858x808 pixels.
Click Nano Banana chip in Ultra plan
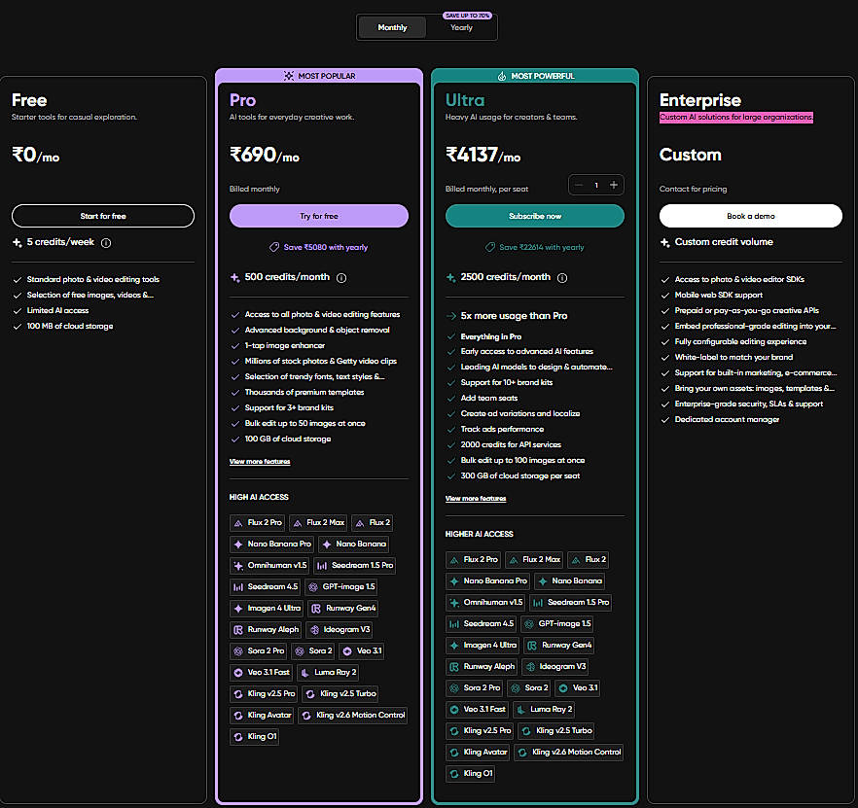tap(569, 581)
